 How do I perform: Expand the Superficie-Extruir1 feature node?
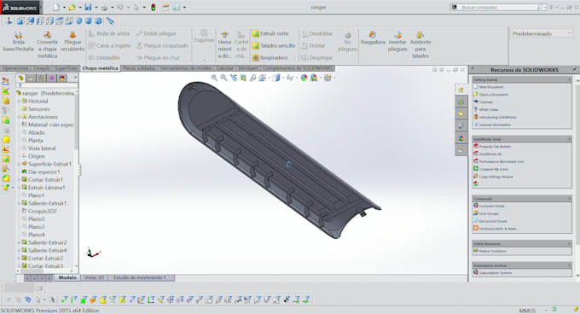pyautogui.click(x=19, y=164)
